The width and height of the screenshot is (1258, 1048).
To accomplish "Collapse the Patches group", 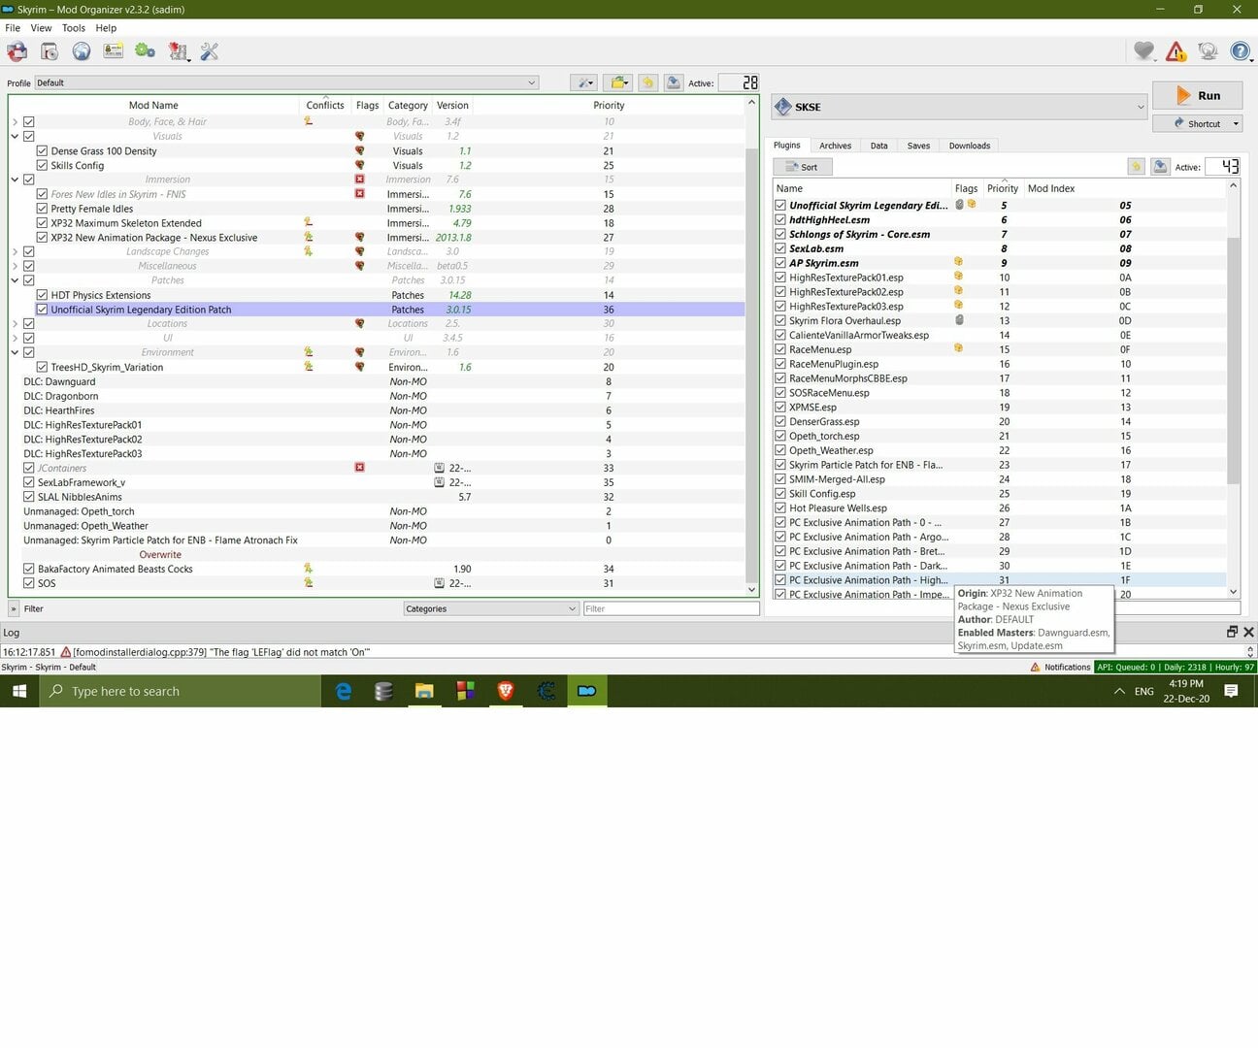I will (x=15, y=280).
